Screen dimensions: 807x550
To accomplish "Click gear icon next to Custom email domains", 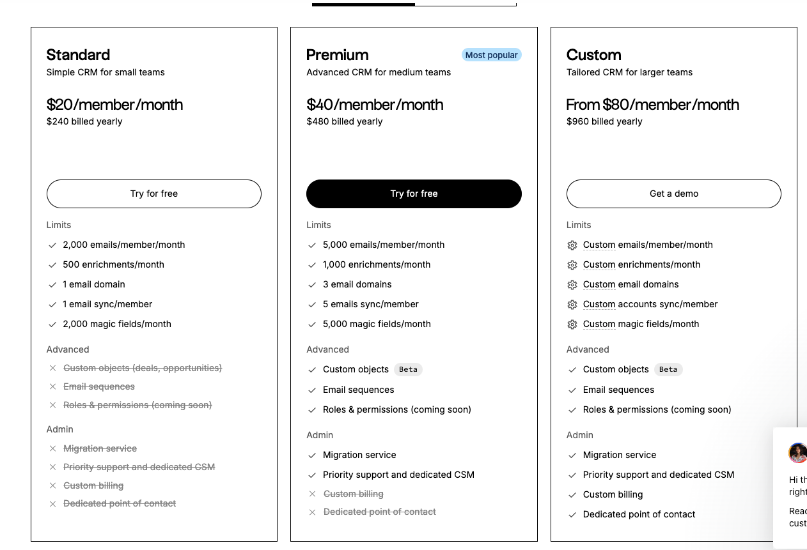I will click(572, 285).
